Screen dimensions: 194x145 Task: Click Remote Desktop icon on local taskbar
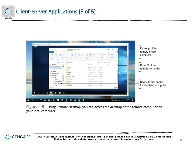[83, 100]
